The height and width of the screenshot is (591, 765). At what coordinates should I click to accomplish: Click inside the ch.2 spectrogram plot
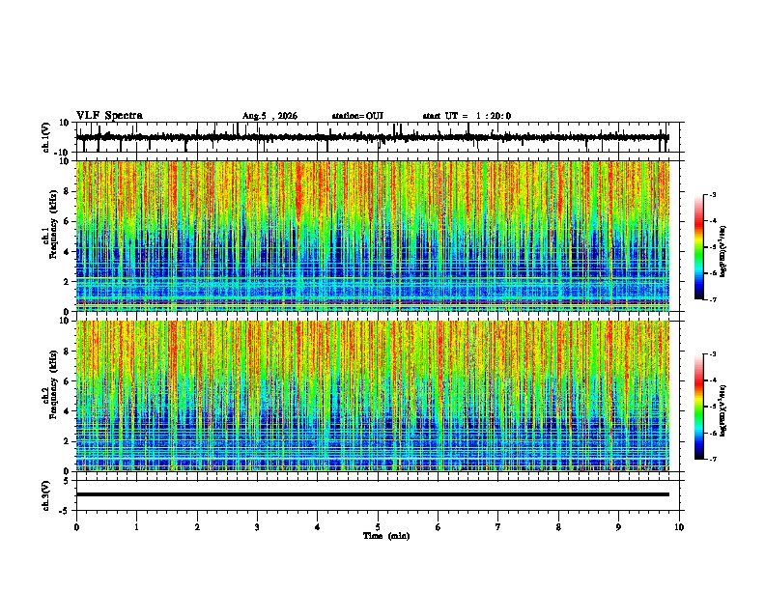[373, 396]
